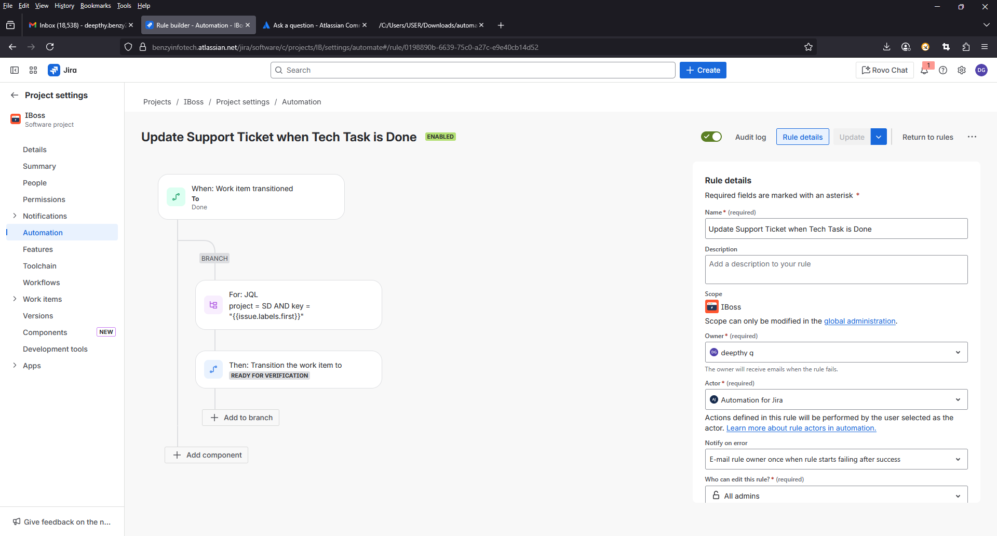Viewport: 997px width, 536px height.
Task: Open the Bookmarks menu
Action: click(96, 6)
